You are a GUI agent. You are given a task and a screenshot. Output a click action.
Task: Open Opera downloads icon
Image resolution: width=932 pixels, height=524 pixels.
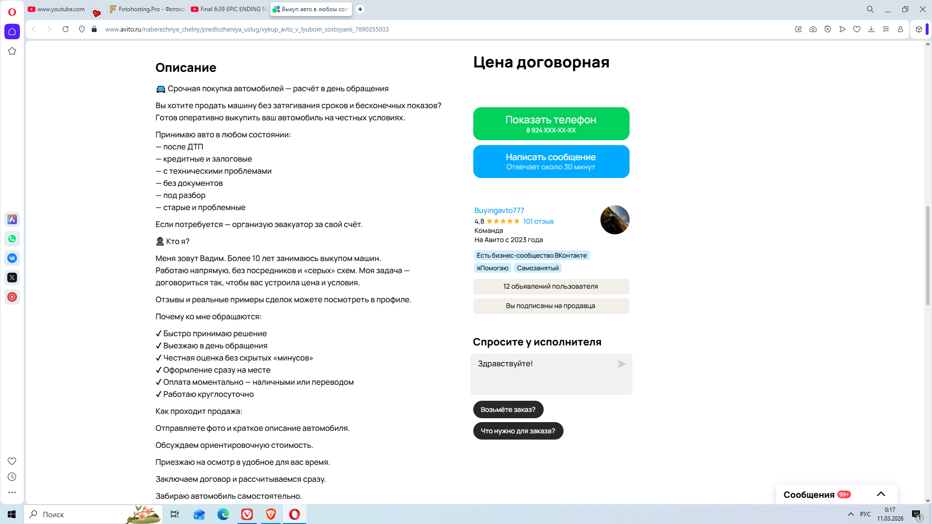tap(871, 29)
